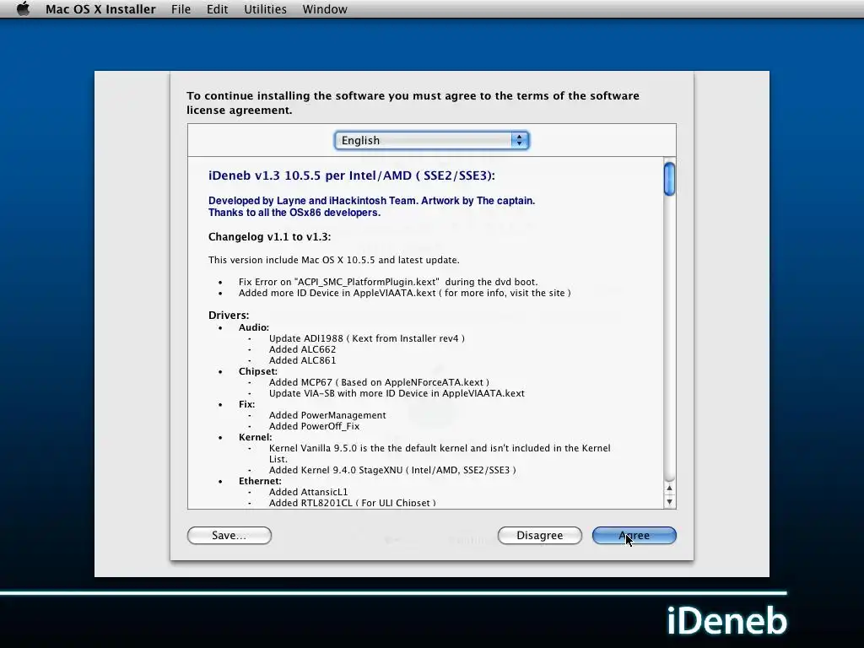Click the text "Changelog v1.1 to v1.3:"

click(x=269, y=237)
